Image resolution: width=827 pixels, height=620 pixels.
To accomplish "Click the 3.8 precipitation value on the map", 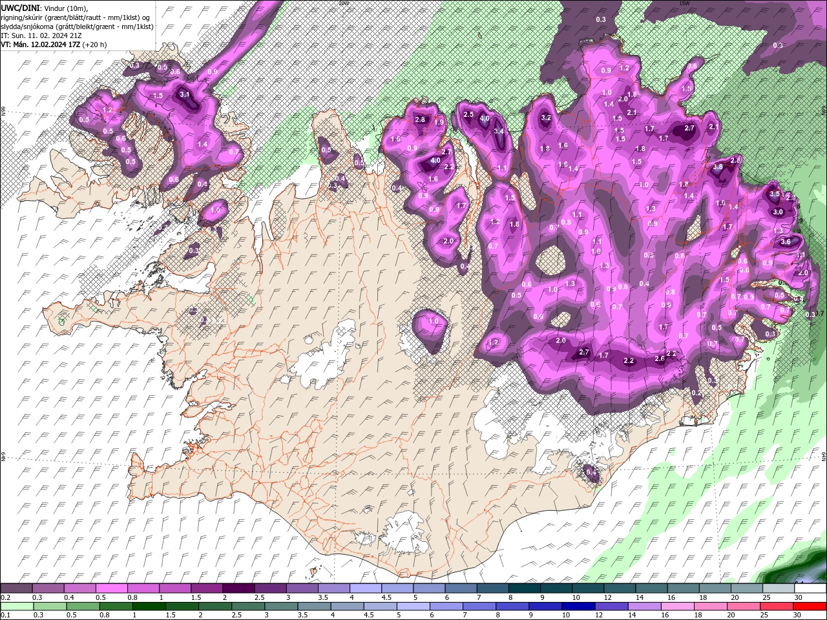I will tap(718, 167).
